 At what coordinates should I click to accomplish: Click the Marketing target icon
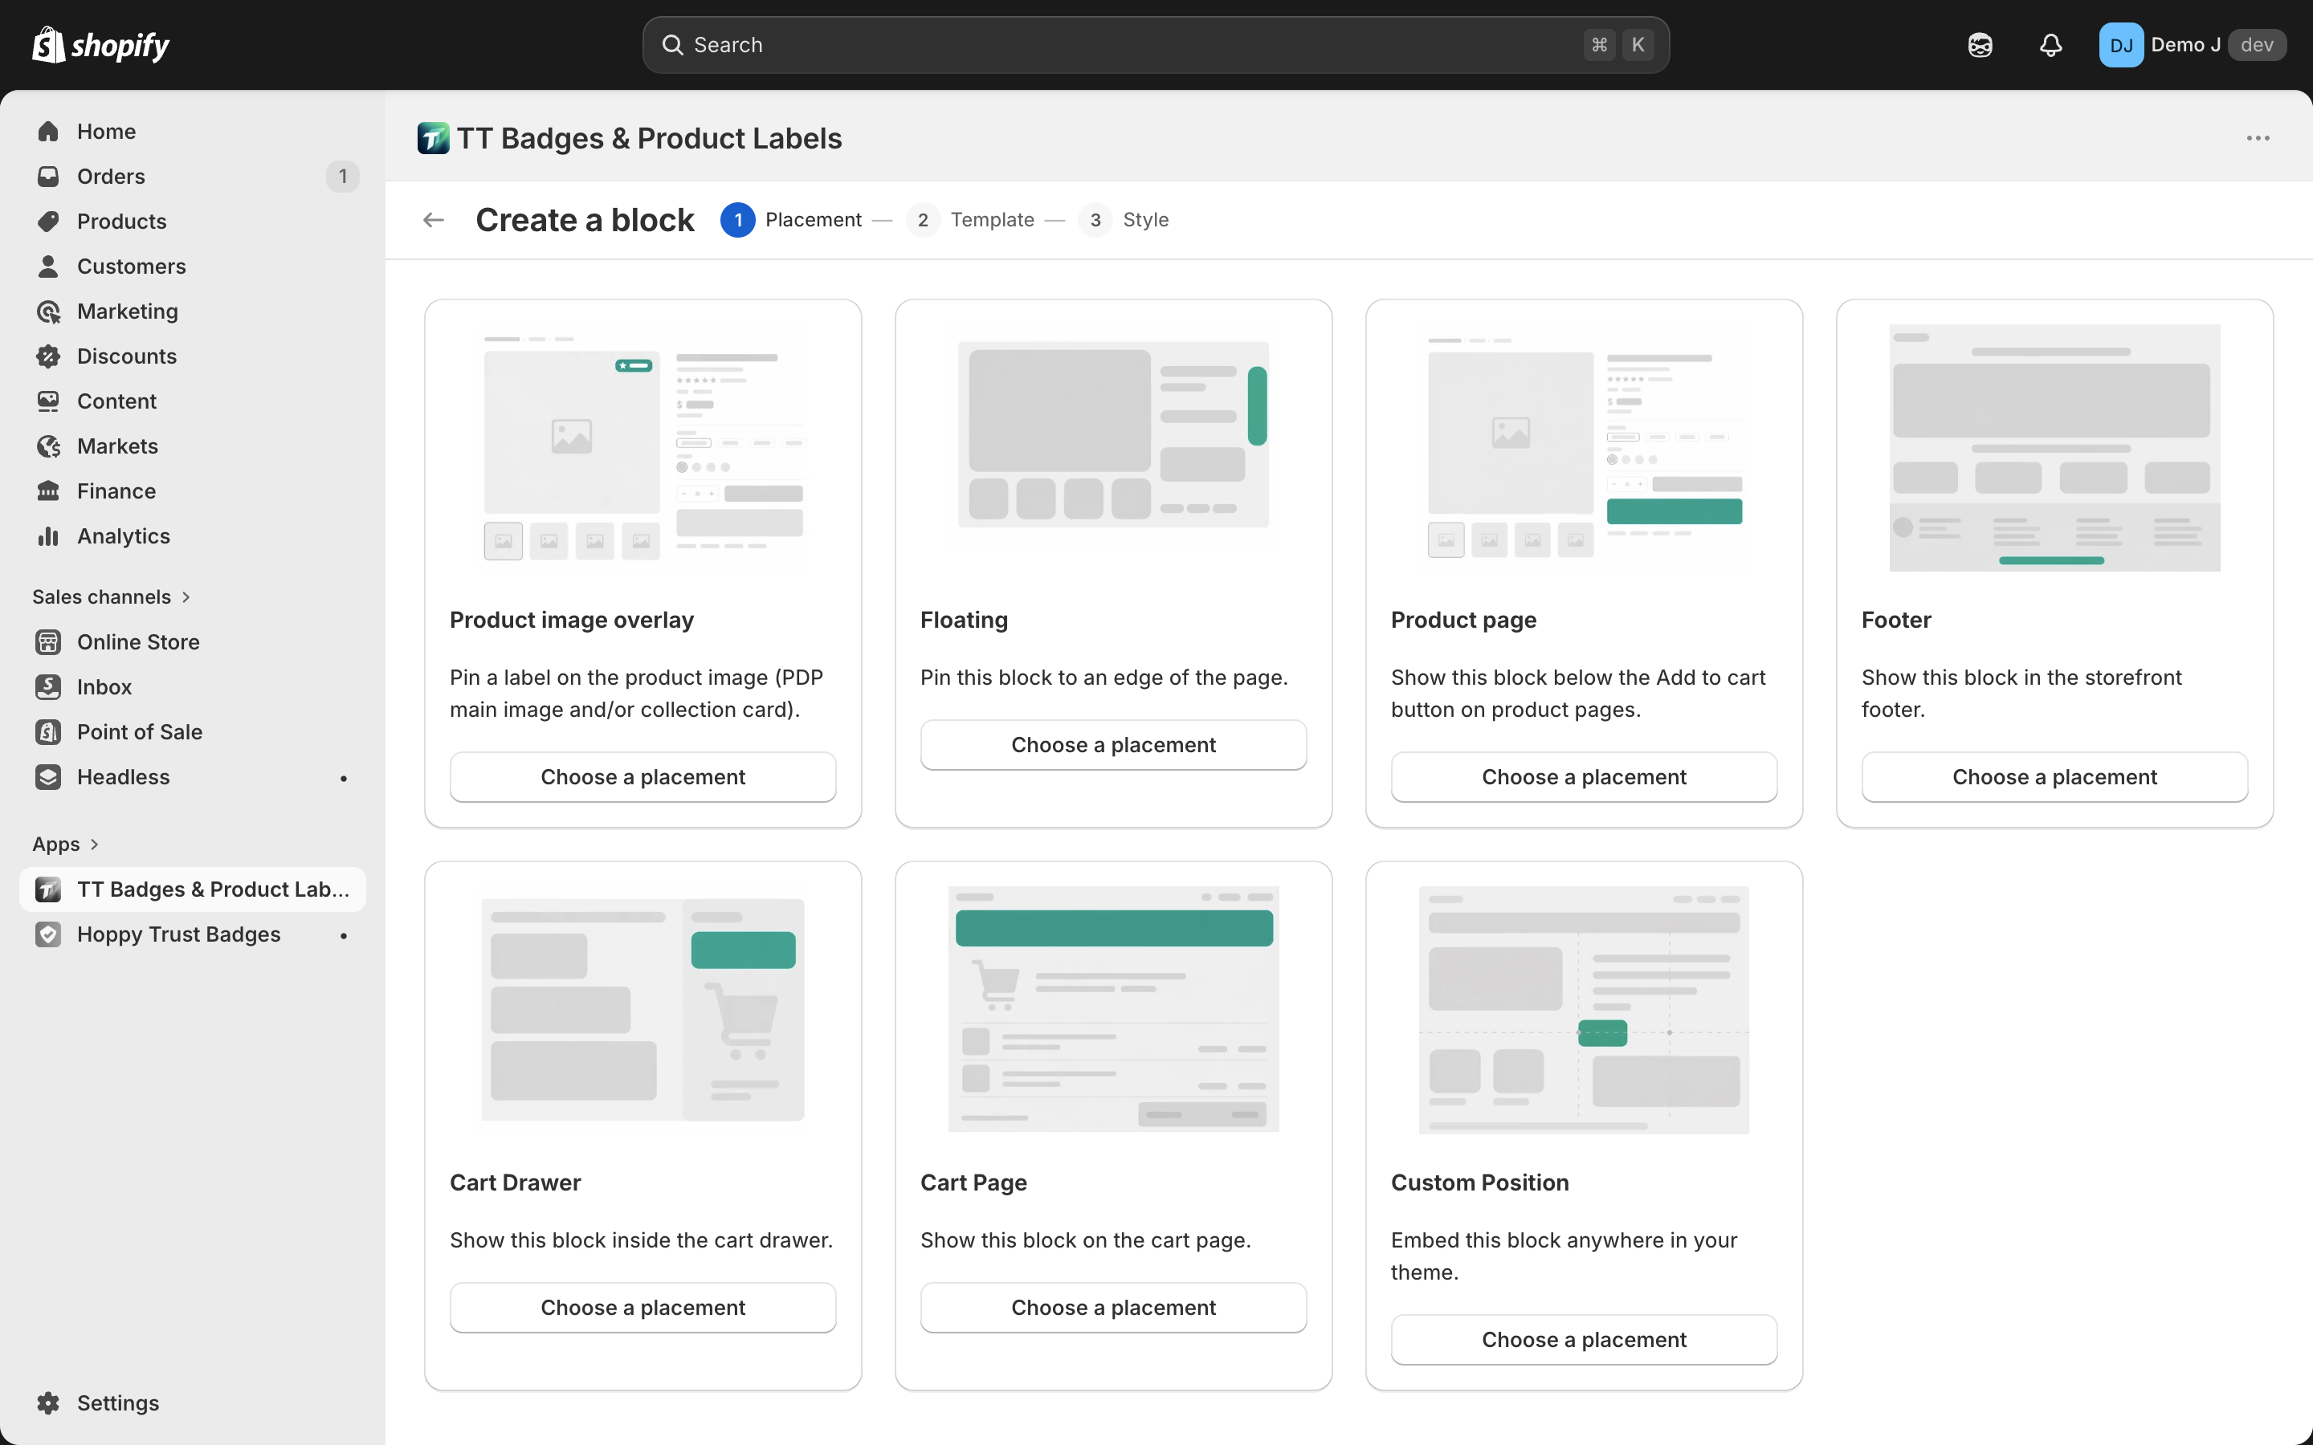[48, 311]
